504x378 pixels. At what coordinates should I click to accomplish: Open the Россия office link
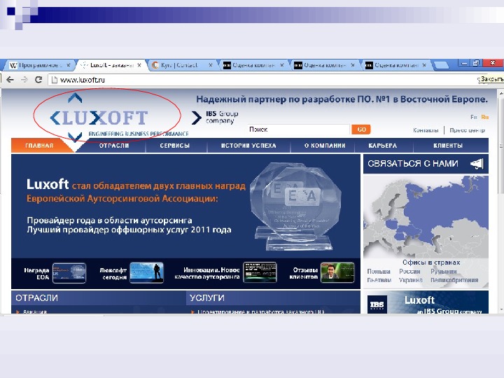[x=409, y=272]
